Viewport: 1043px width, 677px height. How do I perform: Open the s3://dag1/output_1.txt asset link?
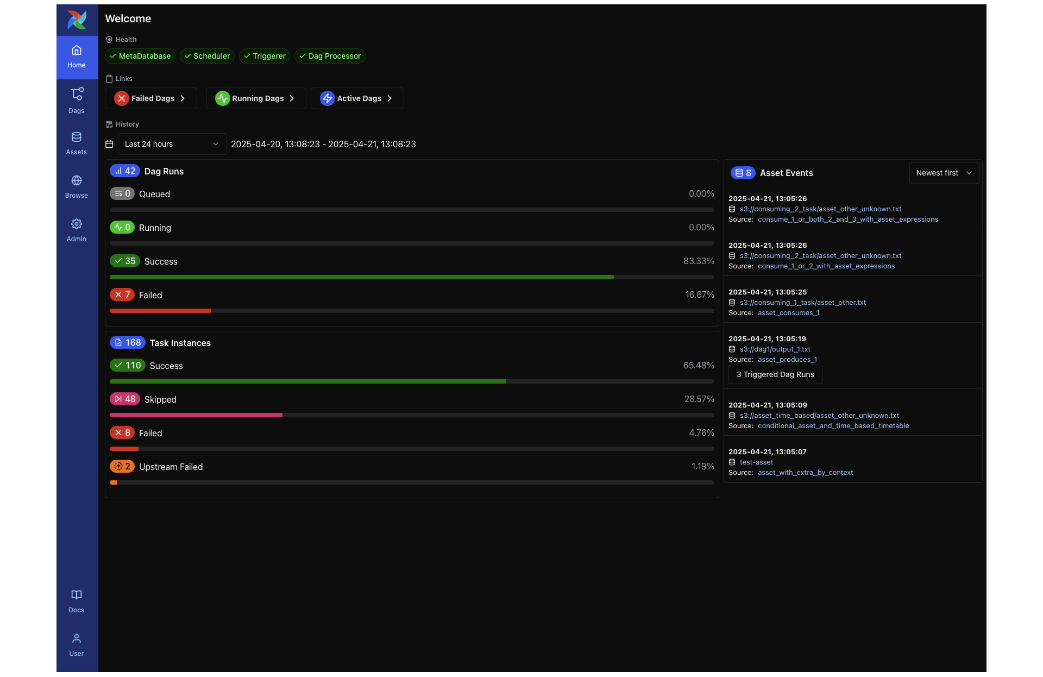tap(775, 349)
